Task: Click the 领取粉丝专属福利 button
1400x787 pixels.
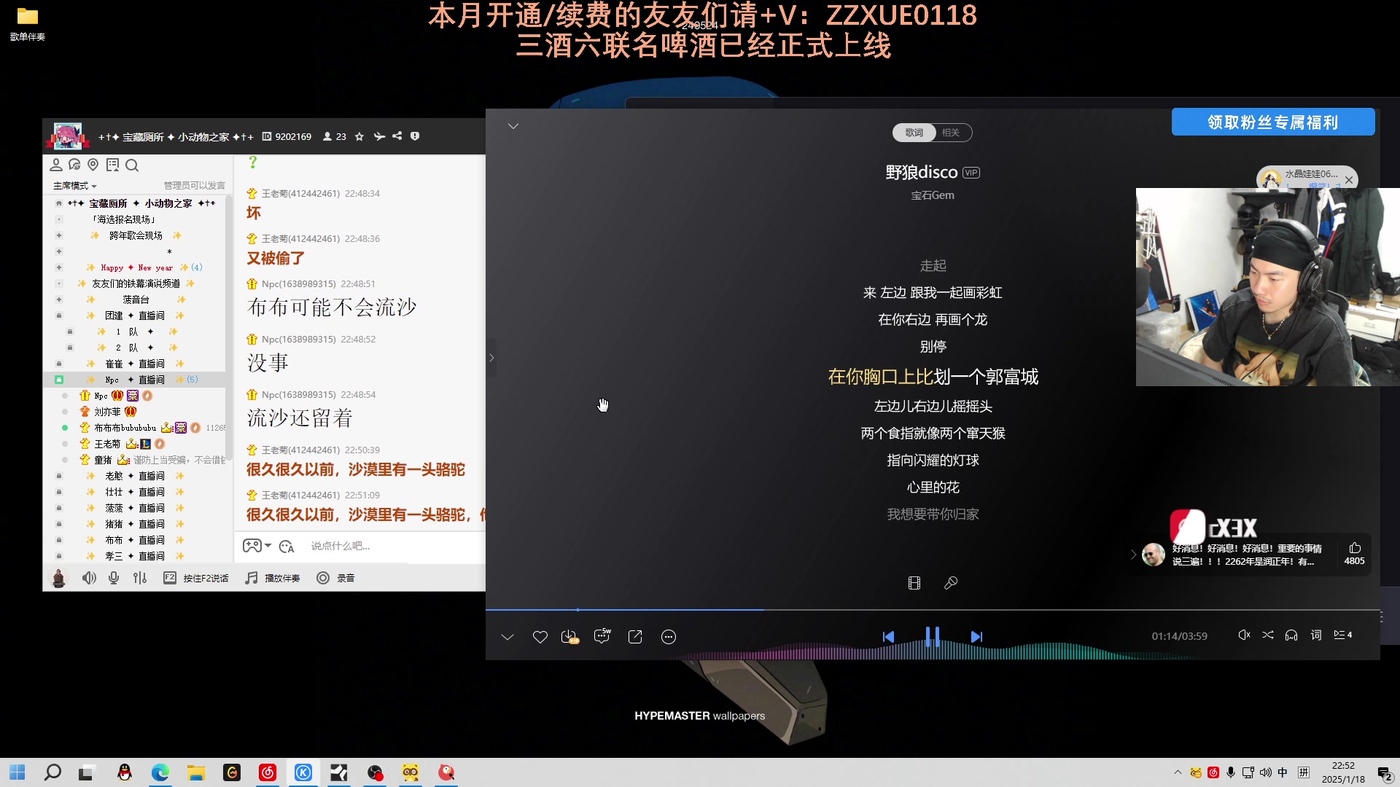Action: (x=1273, y=122)
